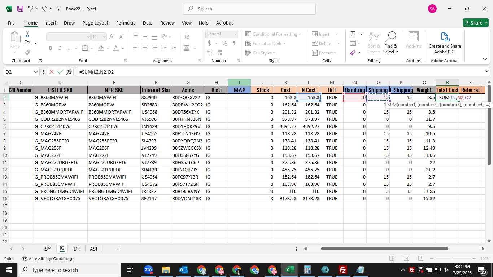Screen dimensions: 493x277
Task: Click the Save icon in title bar
Action: coord(20,9)
